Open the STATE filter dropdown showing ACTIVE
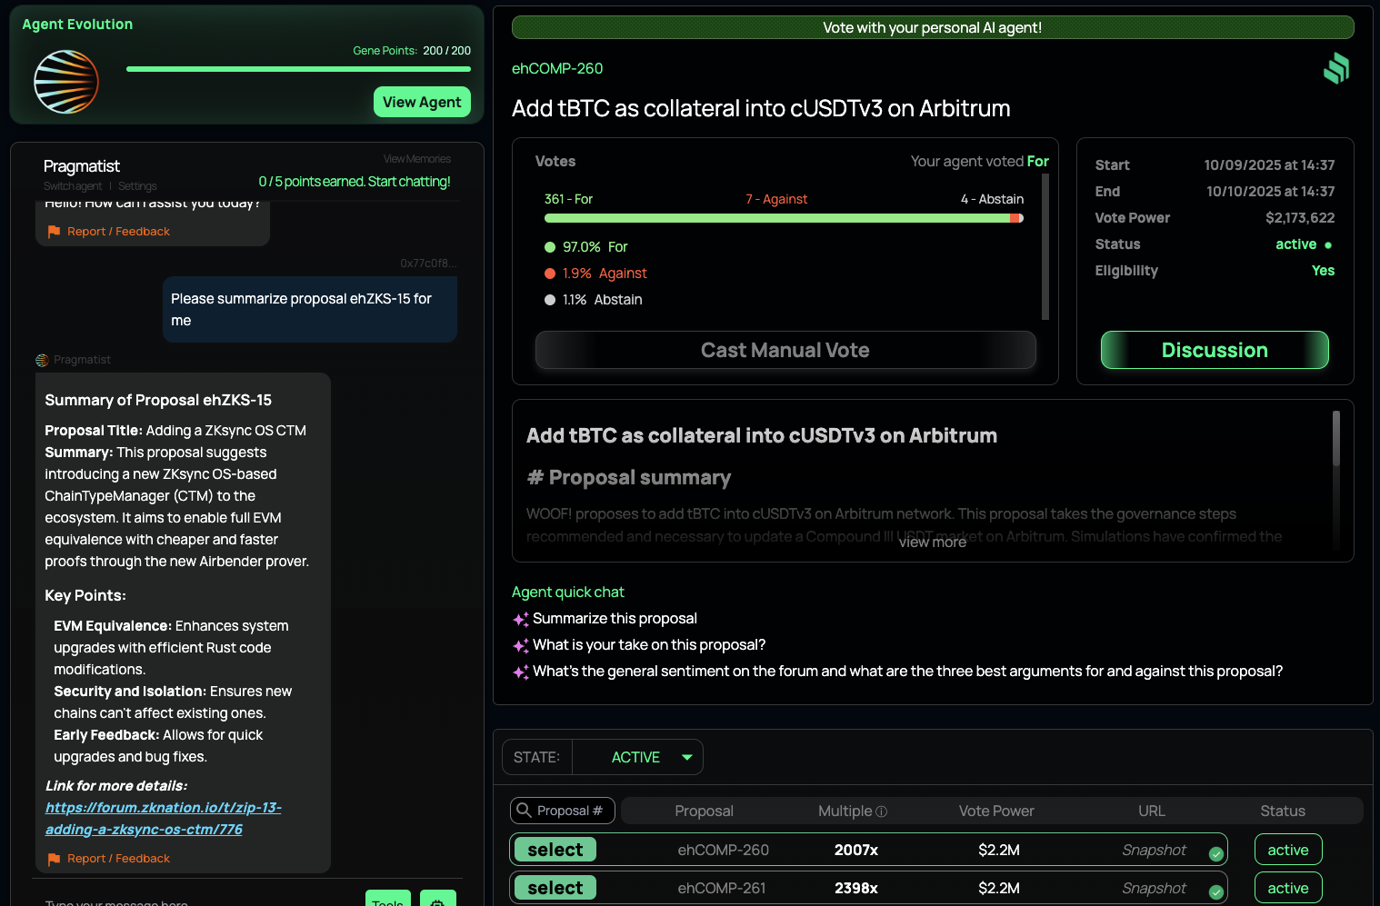Image resolution: width=1380 pixels, height=906 pixels. [637, 757]
